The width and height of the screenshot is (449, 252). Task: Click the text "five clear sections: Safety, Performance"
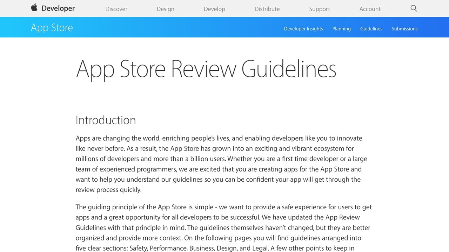pos(132,248)
